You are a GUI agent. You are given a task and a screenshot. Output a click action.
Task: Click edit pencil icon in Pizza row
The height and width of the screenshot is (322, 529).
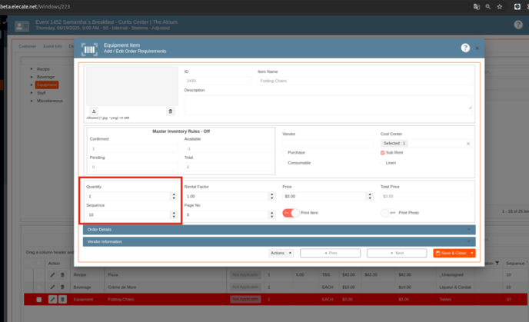click(52, 274)
